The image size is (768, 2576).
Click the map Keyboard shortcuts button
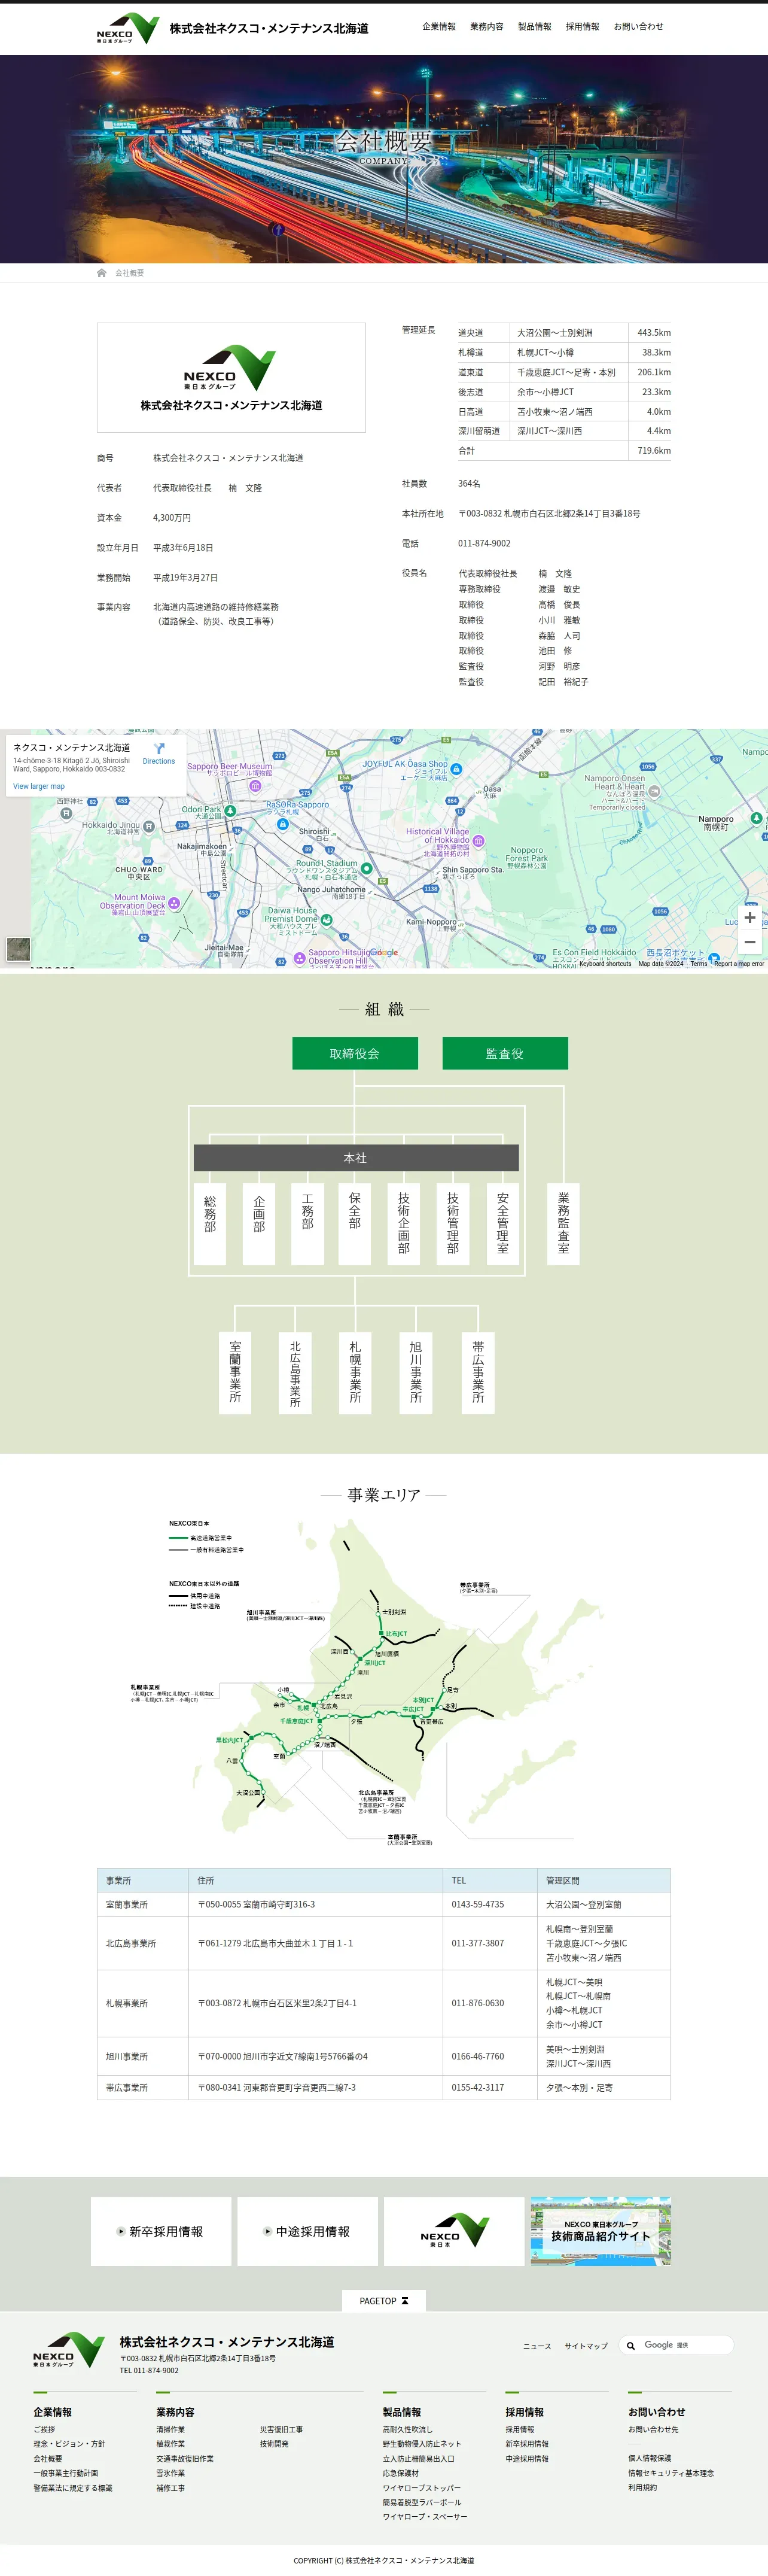tap(605, 964)
